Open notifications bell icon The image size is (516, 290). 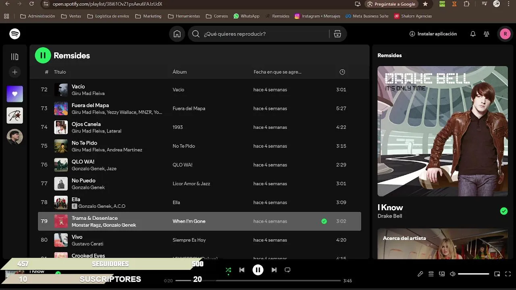pyautogui.click(x=473, y=34)
